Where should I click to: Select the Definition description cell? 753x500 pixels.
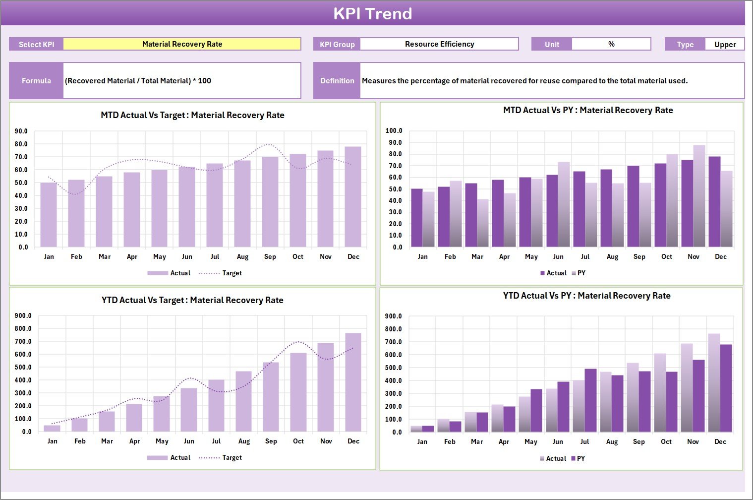(x=551, y=81)
